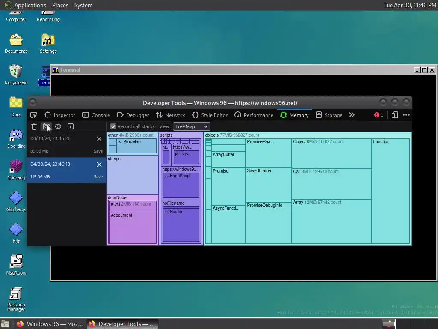The image size is (438, 329).
Task: Select the 23:45:26 snapshot entry
Action: click(x=66, y=144)
